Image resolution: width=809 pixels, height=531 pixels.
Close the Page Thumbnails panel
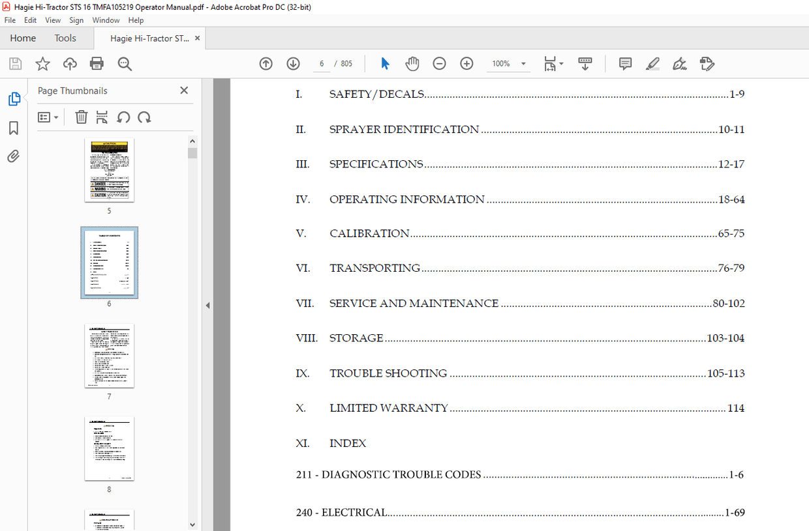click(184, 91)
